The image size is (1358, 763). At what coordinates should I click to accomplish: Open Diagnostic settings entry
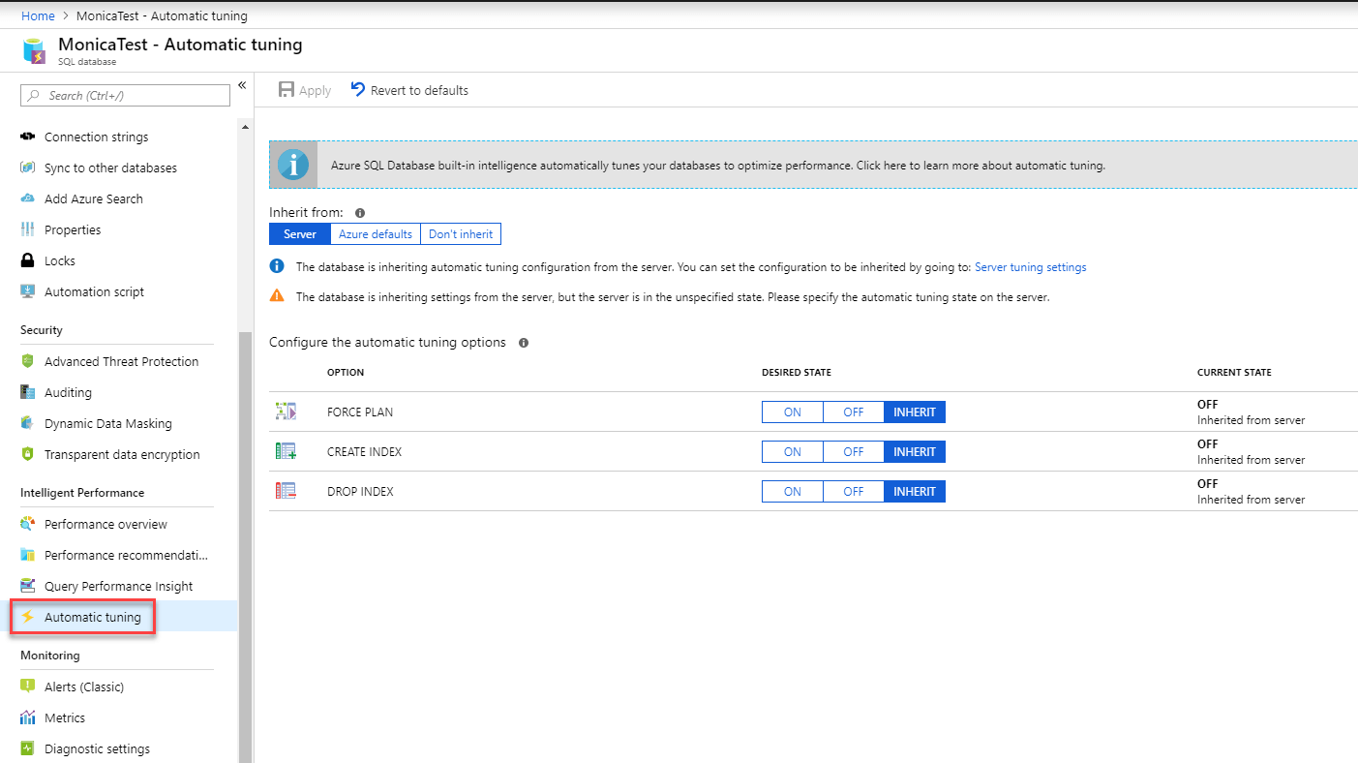tap(97, 748)
